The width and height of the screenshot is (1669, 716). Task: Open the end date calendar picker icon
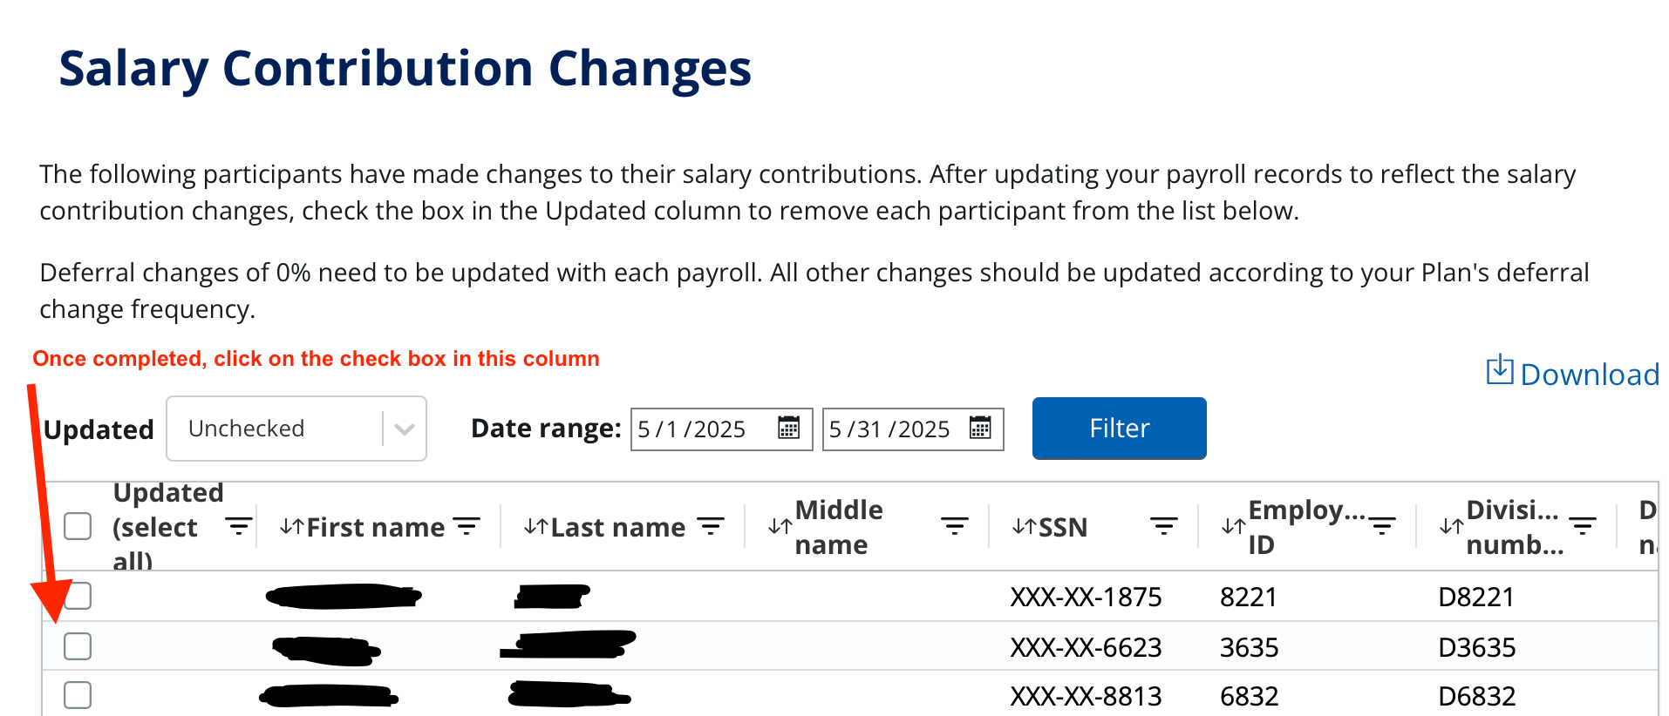tap(980, 429)
